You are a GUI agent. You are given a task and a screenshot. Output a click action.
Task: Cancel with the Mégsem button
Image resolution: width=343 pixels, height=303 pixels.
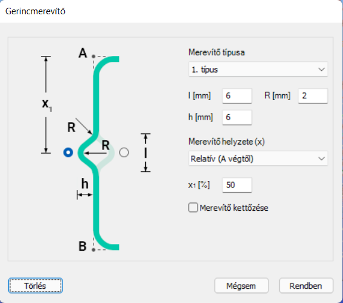[241, 286]
